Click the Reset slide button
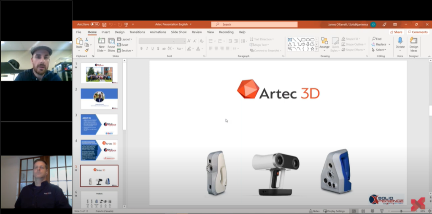432x214 pixels. (x=123, y=45)
